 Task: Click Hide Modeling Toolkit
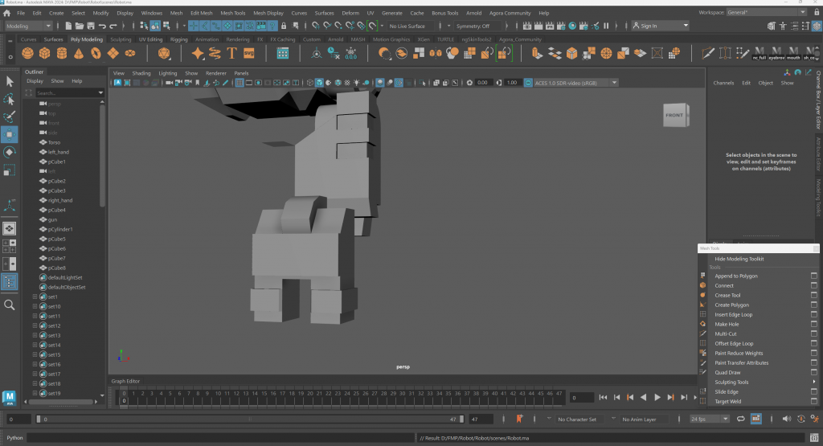[739, 259]
